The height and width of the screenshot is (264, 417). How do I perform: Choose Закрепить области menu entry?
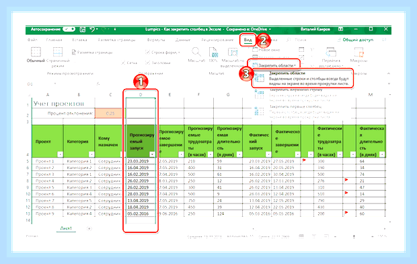[x=303, y=78]
